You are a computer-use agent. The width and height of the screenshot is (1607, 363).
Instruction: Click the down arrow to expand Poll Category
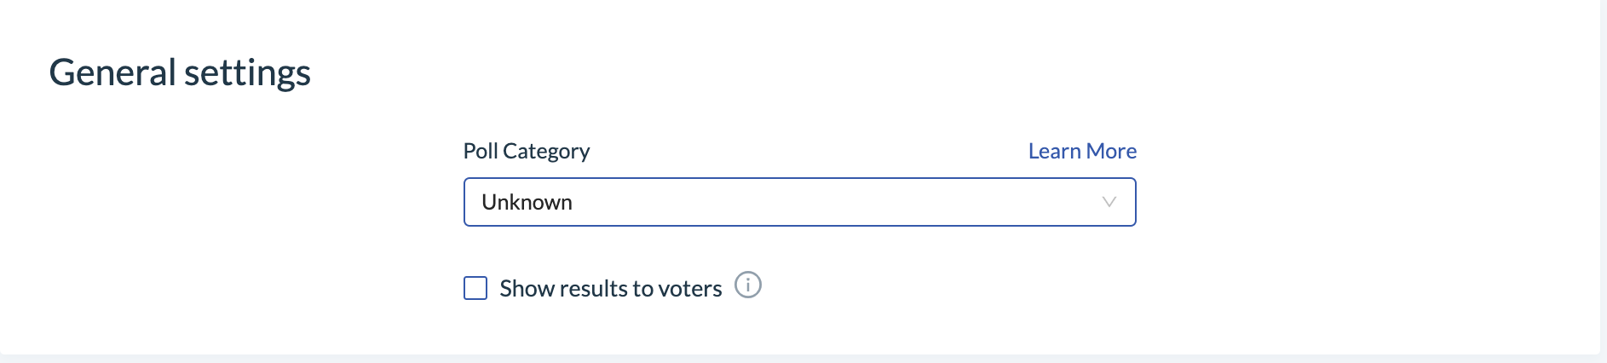1109,202
